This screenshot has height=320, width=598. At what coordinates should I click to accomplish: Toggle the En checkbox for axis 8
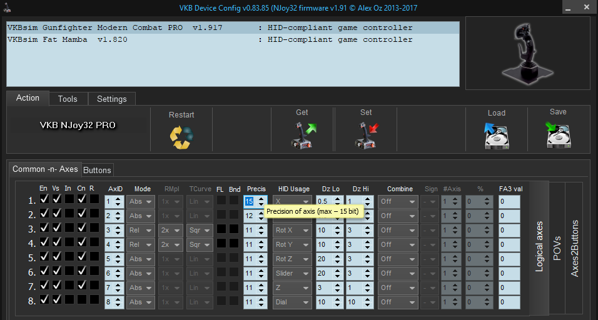coord(44,300)
